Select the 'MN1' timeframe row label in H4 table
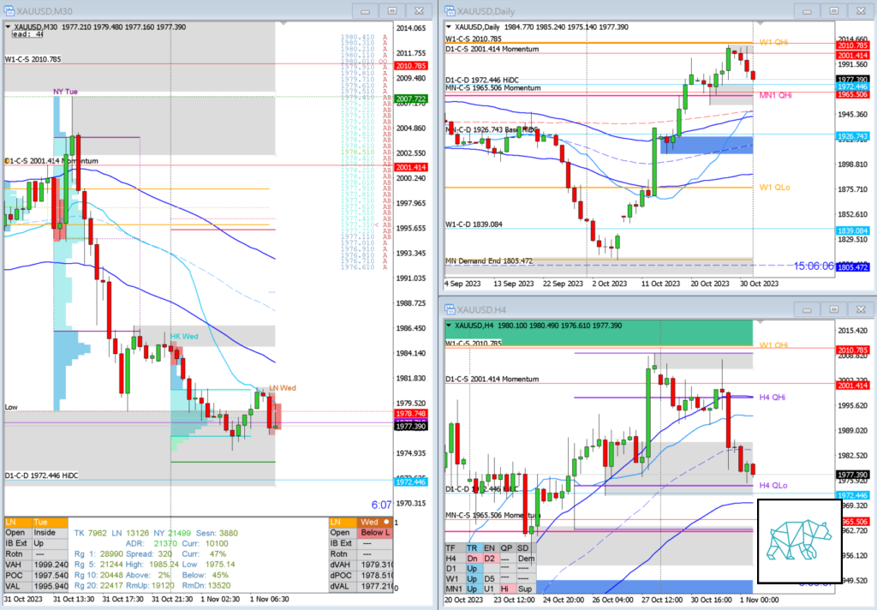Viewport: 877px width, 610px height. click(x=454, y=589)
